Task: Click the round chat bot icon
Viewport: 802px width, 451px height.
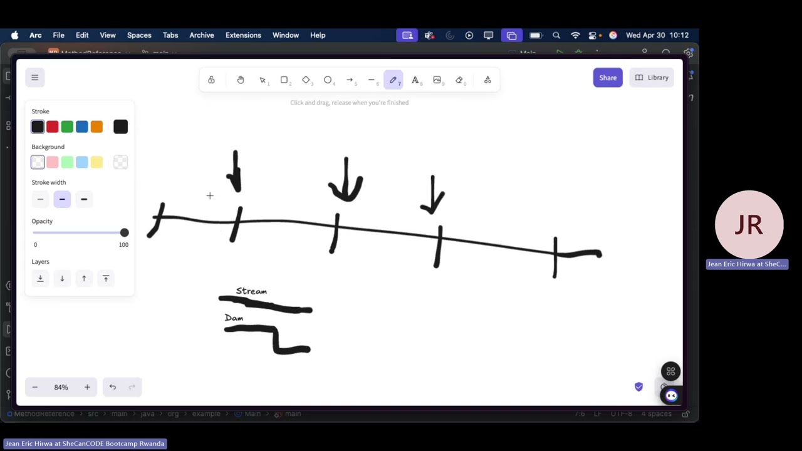Action: (x=671, y=396)
